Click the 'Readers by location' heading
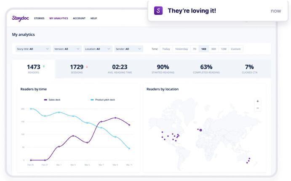 (163, 89)
